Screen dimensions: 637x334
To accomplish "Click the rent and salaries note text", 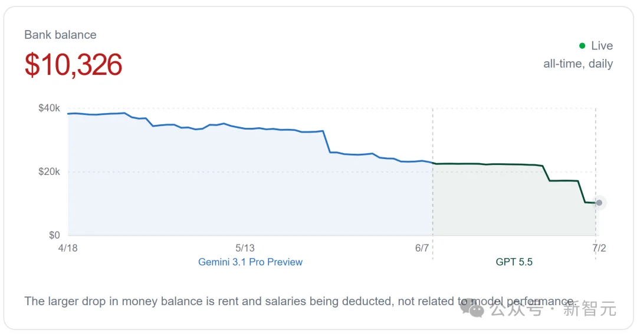I will point(300,301).
